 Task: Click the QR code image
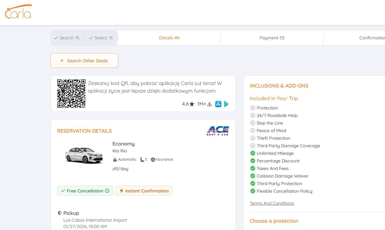(x=71, y=94)
